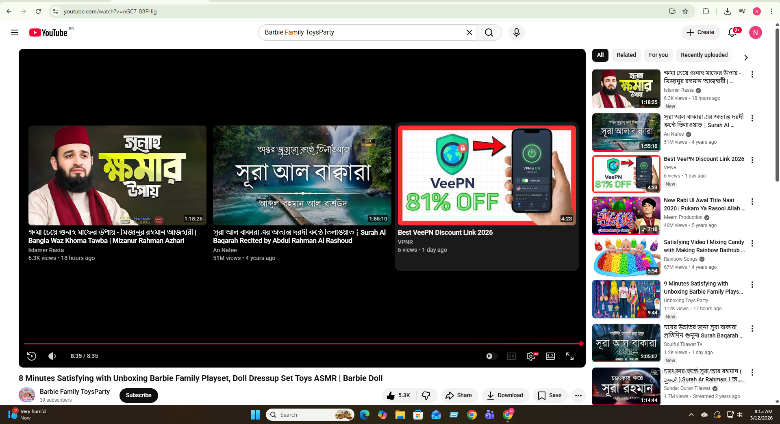Select the All filter chip

(x=600, y=55)
